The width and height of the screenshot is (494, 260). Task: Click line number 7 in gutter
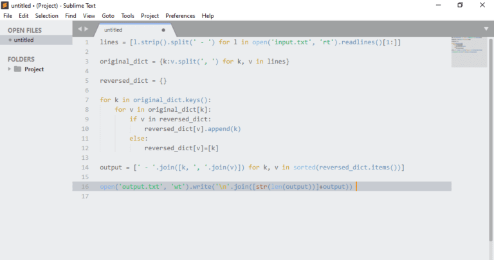(87, 100)
